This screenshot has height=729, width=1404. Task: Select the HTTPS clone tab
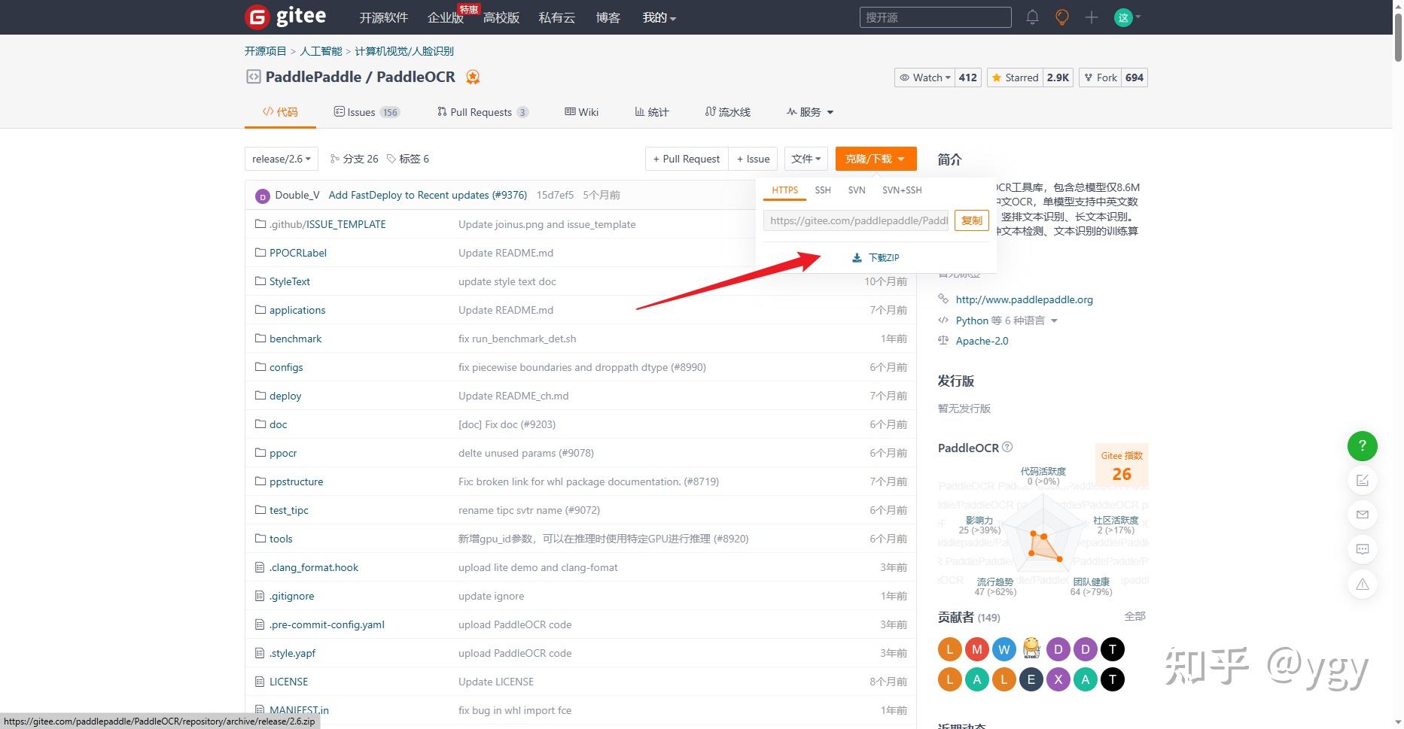pos(784,190)
